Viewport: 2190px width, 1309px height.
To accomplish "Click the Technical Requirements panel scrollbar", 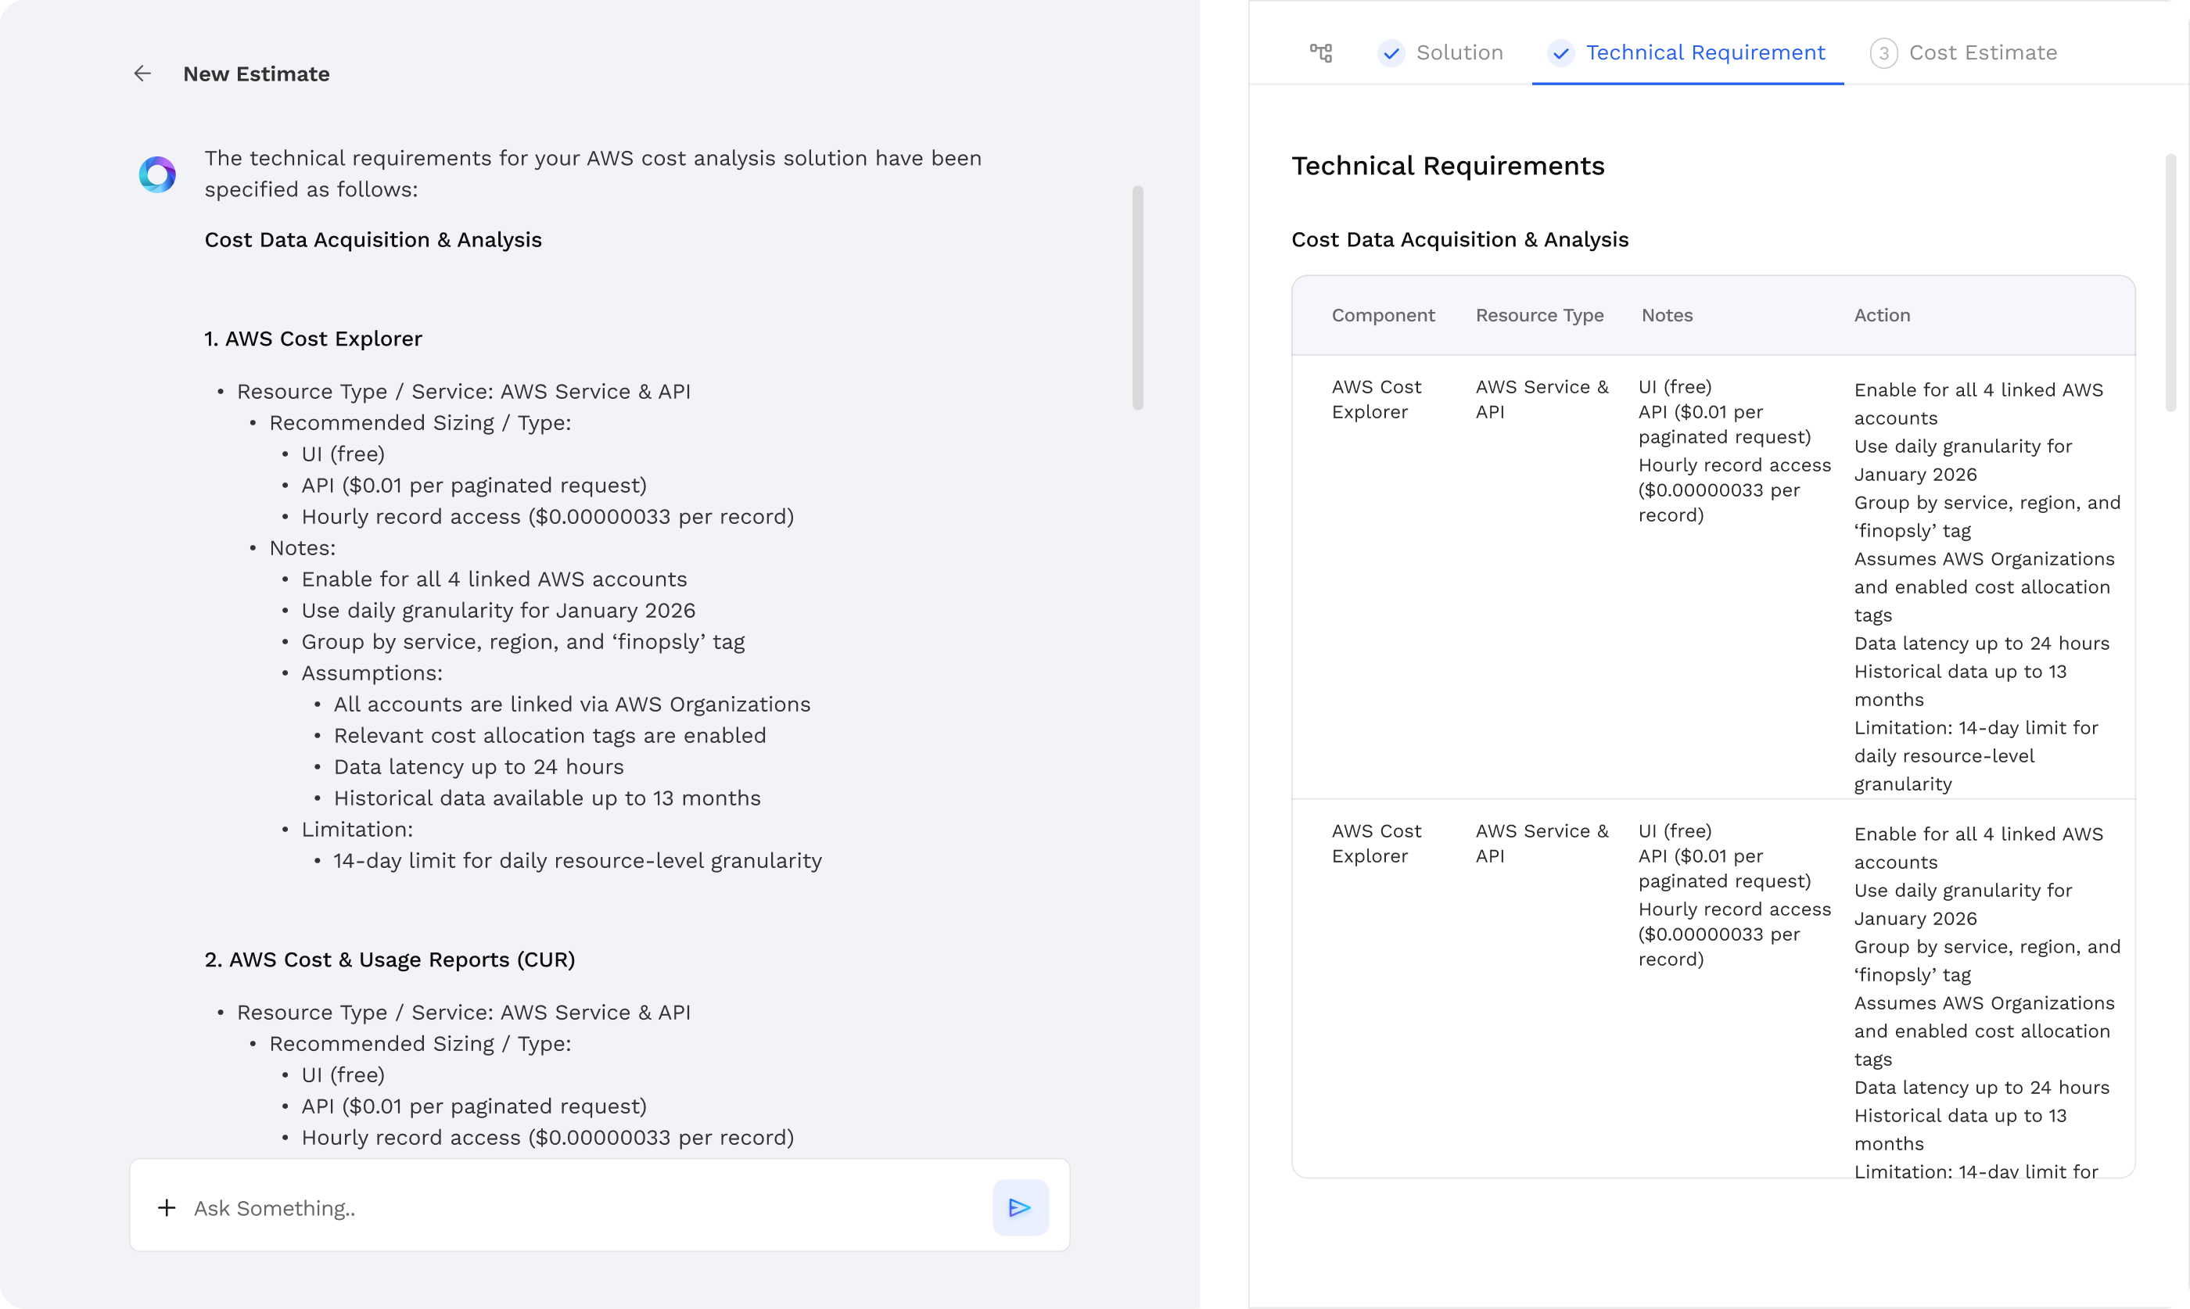I will coord(2170,282).
